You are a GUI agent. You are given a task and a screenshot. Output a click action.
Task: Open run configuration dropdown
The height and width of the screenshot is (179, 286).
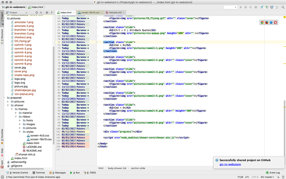click(x=230, y=7)
